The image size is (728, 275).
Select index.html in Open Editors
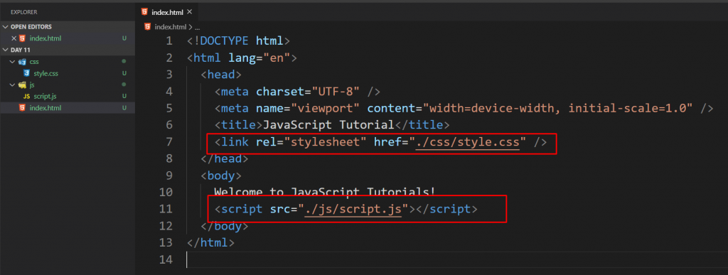pyautogui.click(x=45, y=38)
